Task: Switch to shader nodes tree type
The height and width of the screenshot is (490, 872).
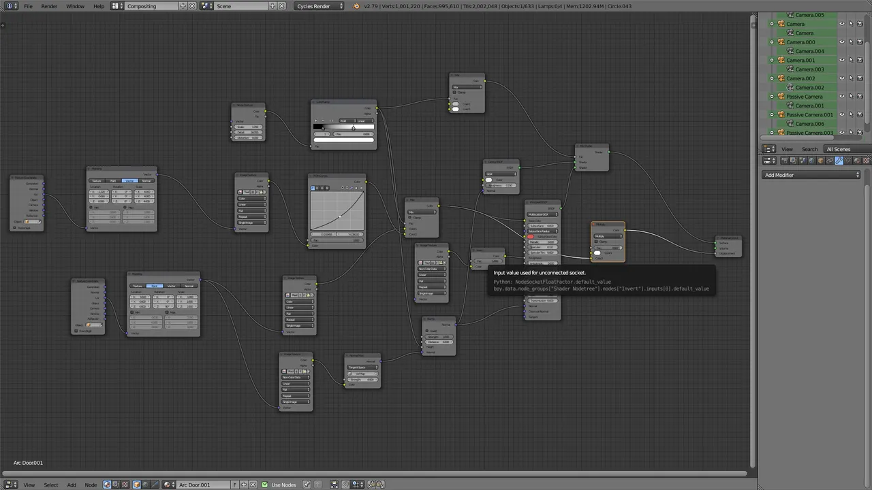Action: 107,485
